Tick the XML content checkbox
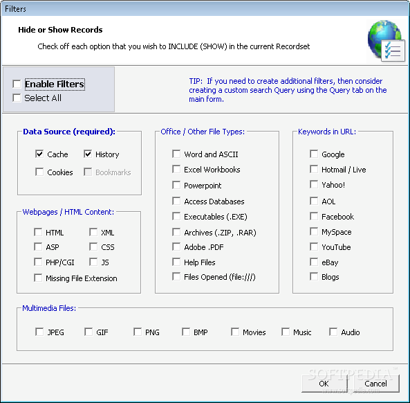The image size is (410, 403). click(x=93, y=232)
